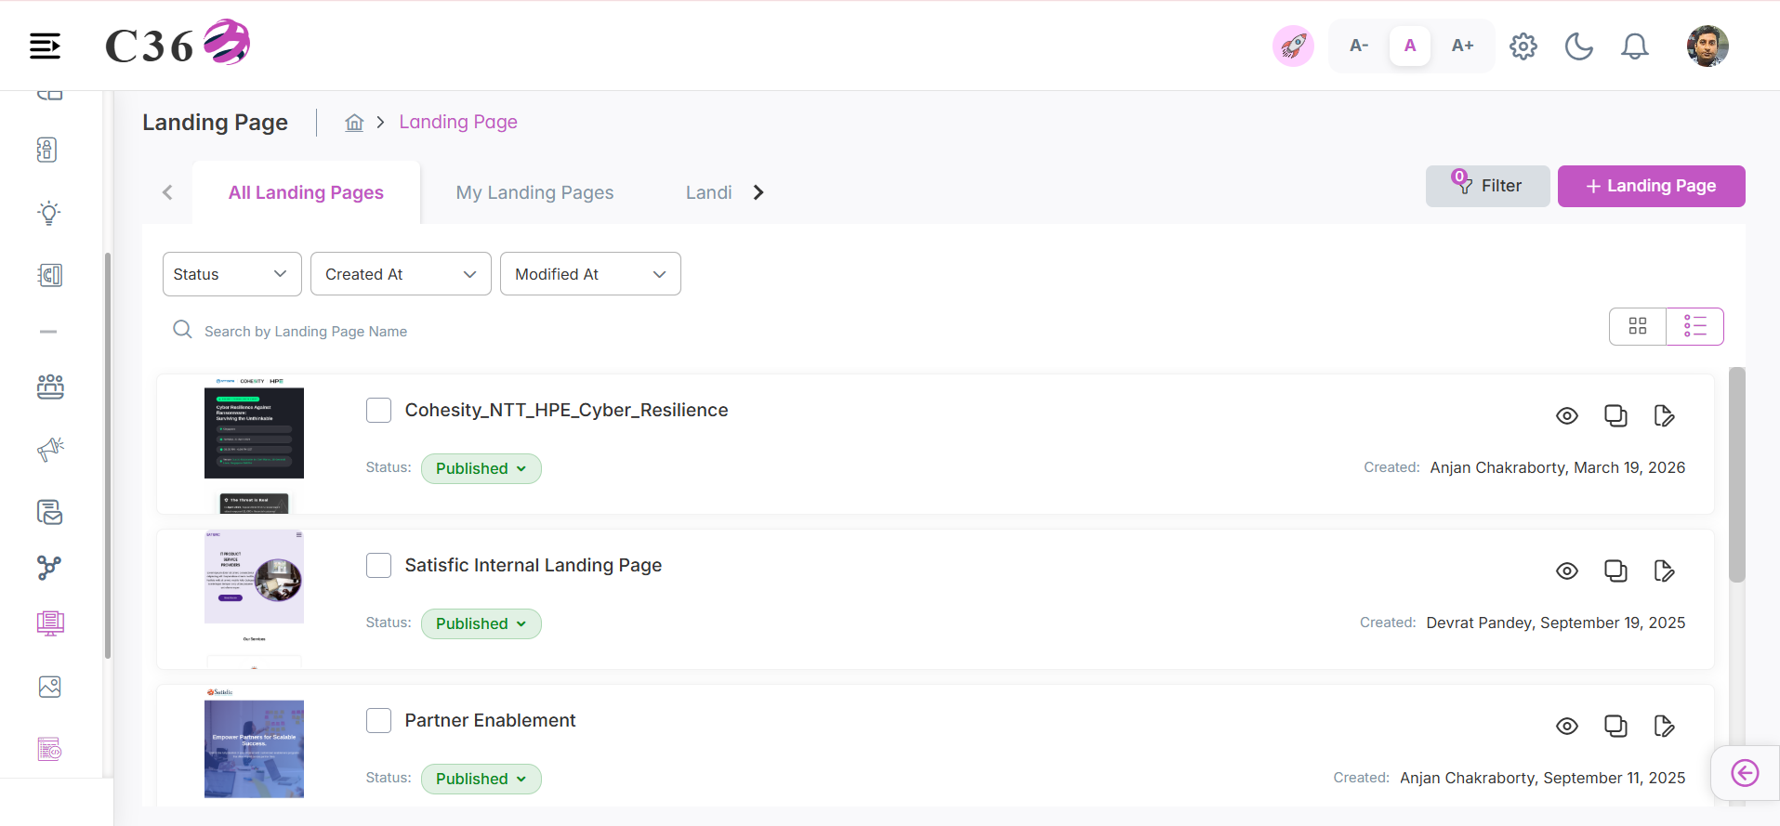Toggle dark mode moon icon
Viewport: 1780px width, 826px height.
pyautogui.click(x=1579, y=46)
